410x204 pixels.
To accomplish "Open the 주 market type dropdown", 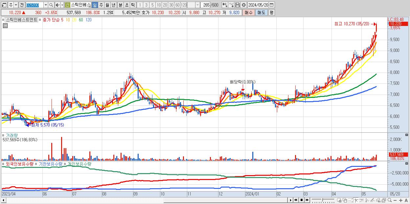I will click(16, 5).
